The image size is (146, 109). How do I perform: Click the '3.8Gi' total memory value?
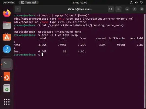point(42,45)
